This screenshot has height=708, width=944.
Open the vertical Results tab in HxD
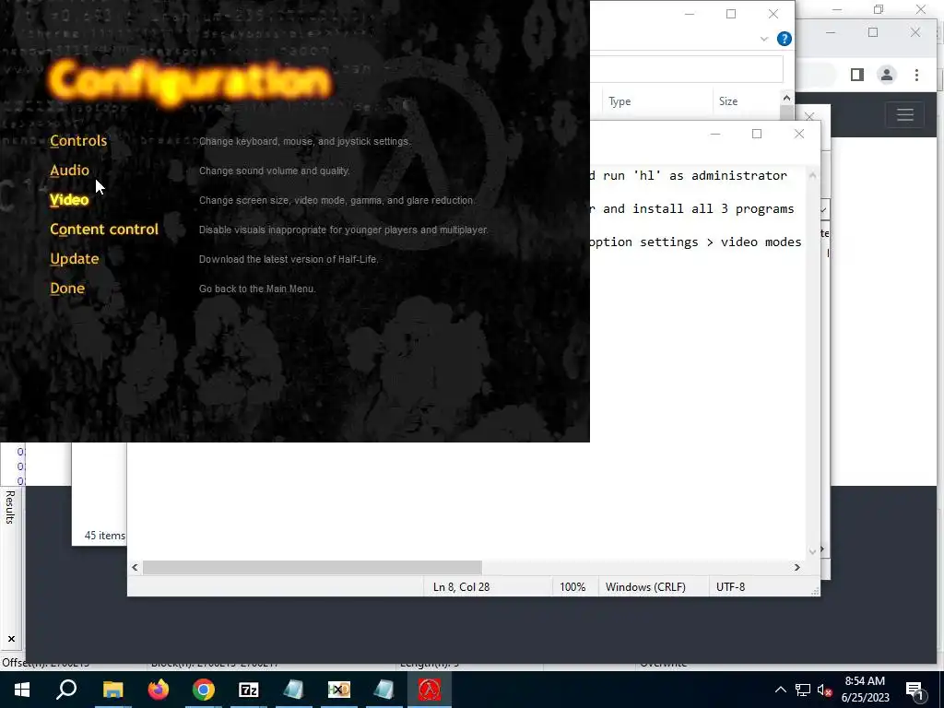pos(10,507)
